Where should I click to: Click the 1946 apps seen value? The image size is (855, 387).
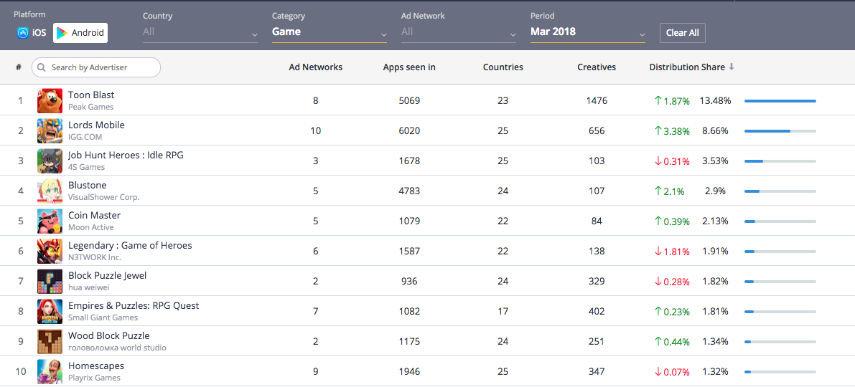tap(409, 372)
